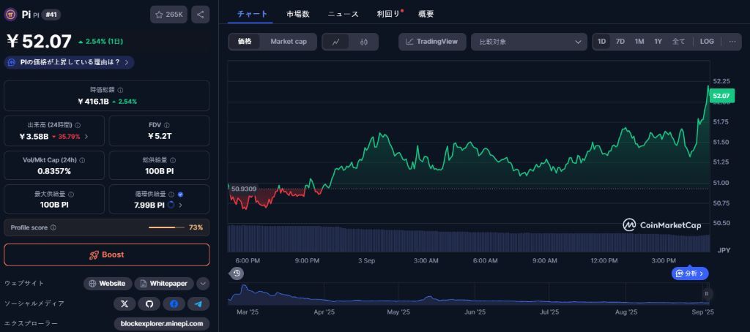Click the #41 rank badge

(51, 15)
